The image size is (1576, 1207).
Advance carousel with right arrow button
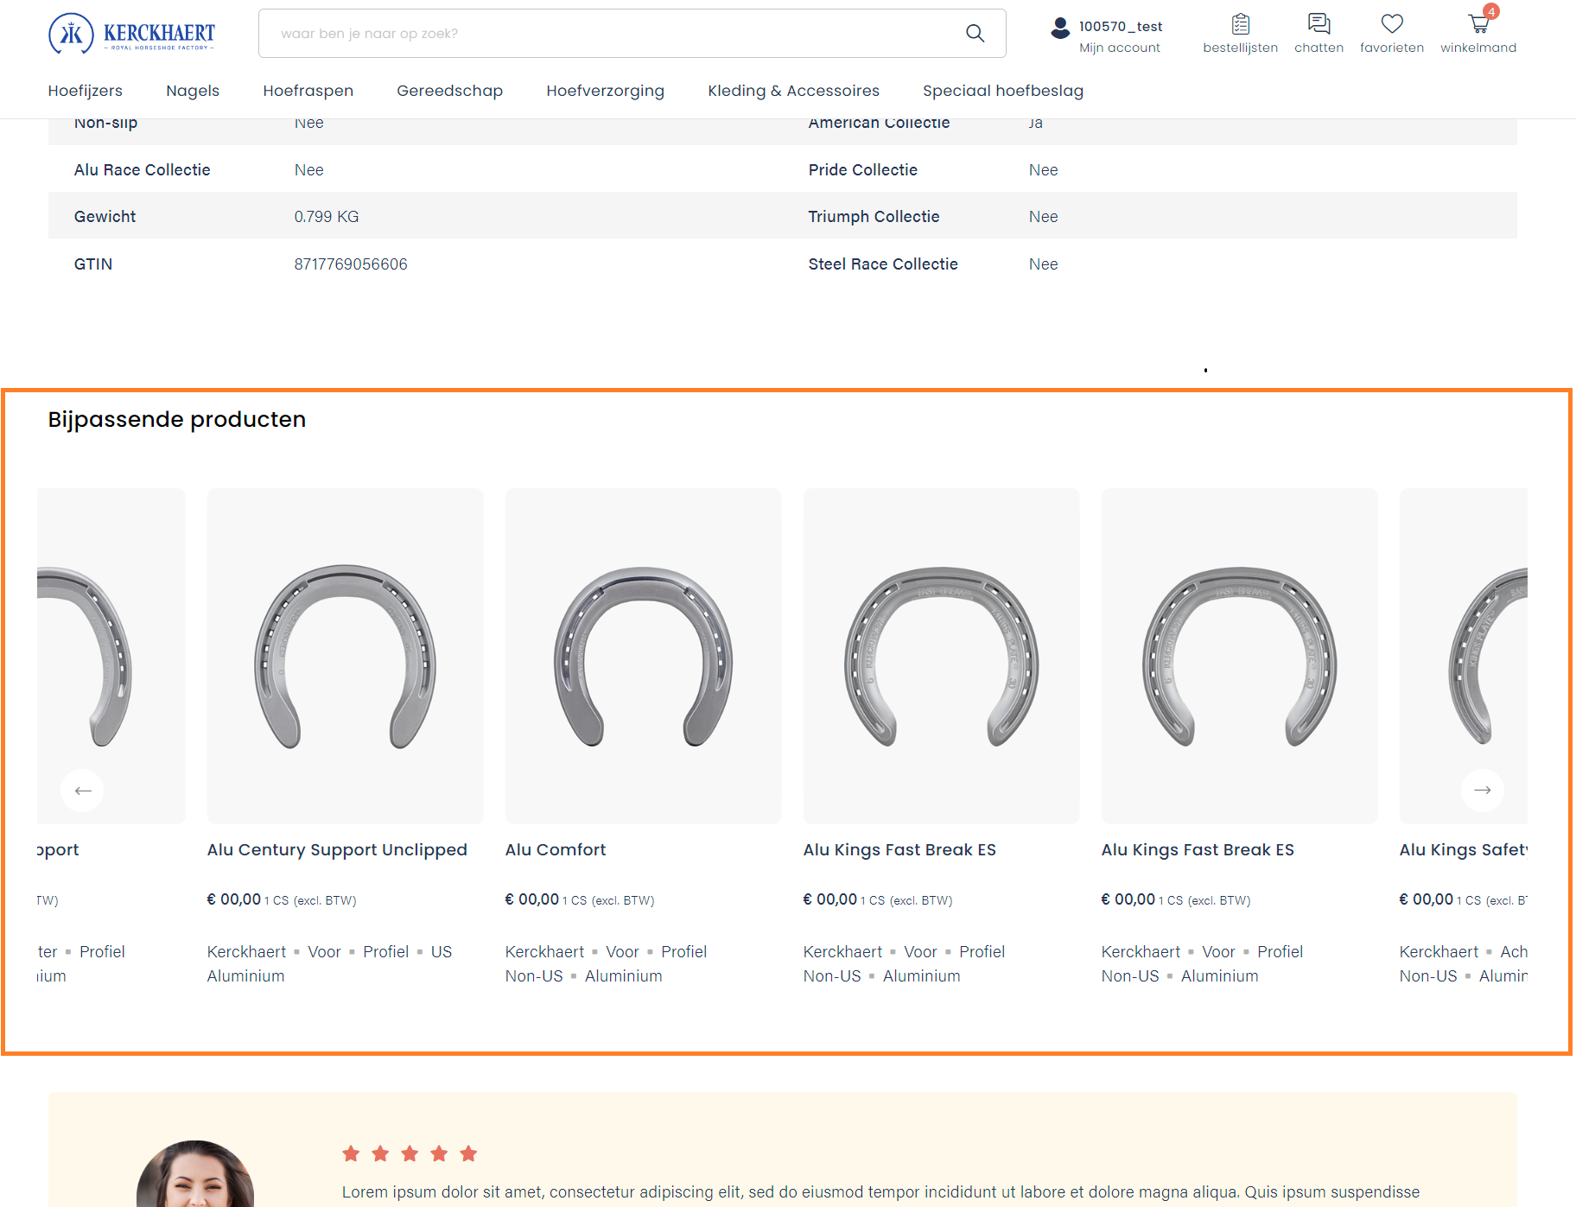click(x=1482, y=790)
